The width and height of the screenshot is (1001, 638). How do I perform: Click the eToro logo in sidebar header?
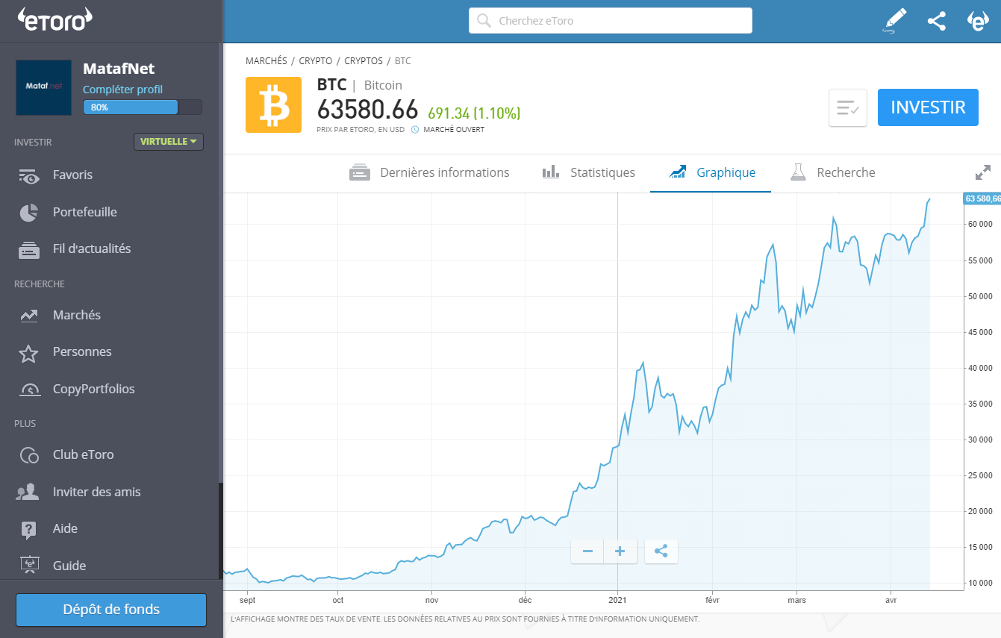(54, 20)
